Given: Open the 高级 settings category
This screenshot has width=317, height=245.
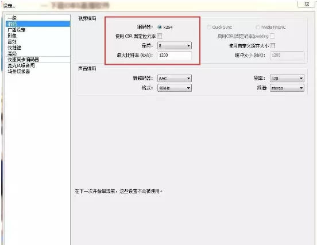Looking at the screenshot, I should [38, 53].
